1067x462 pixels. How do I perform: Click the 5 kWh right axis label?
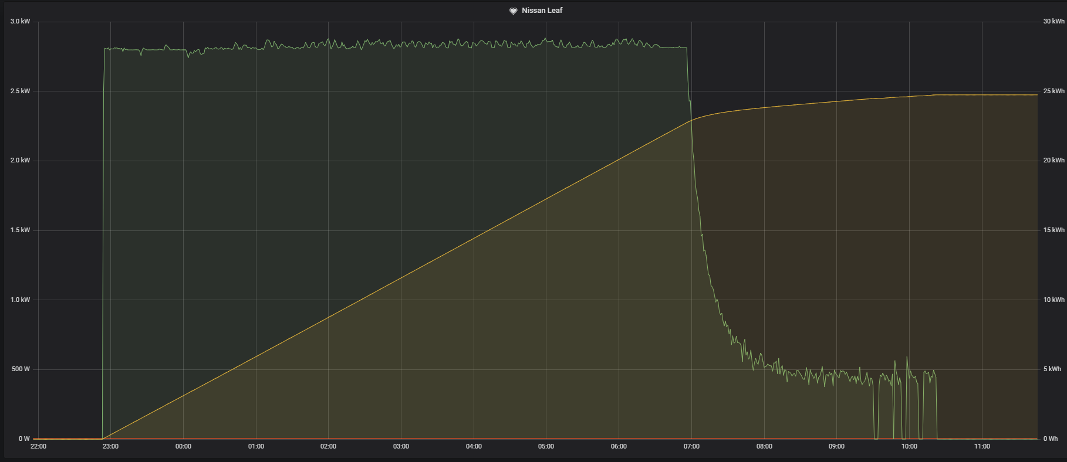(x=1052, y=369)
